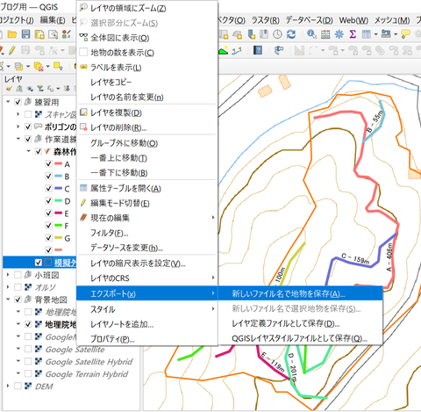Open the attribute table dropdown arrow in toolbar

tap(376, 34)
